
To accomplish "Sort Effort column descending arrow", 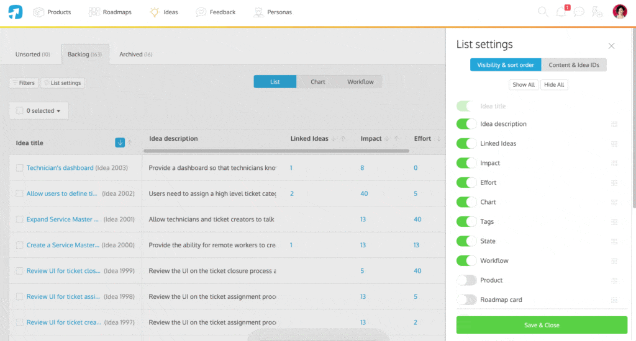I will (438, 138).
